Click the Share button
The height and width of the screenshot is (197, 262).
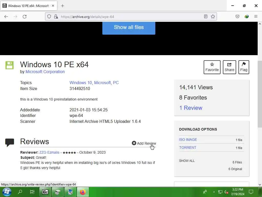(230, 67)
